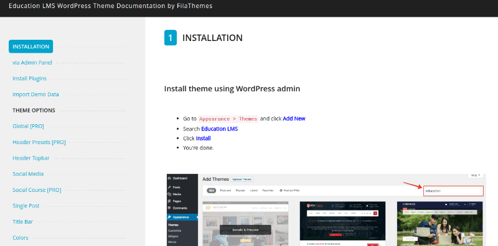Open Header Presets [PRO] link
498x246 pixels.
point(39,142)
